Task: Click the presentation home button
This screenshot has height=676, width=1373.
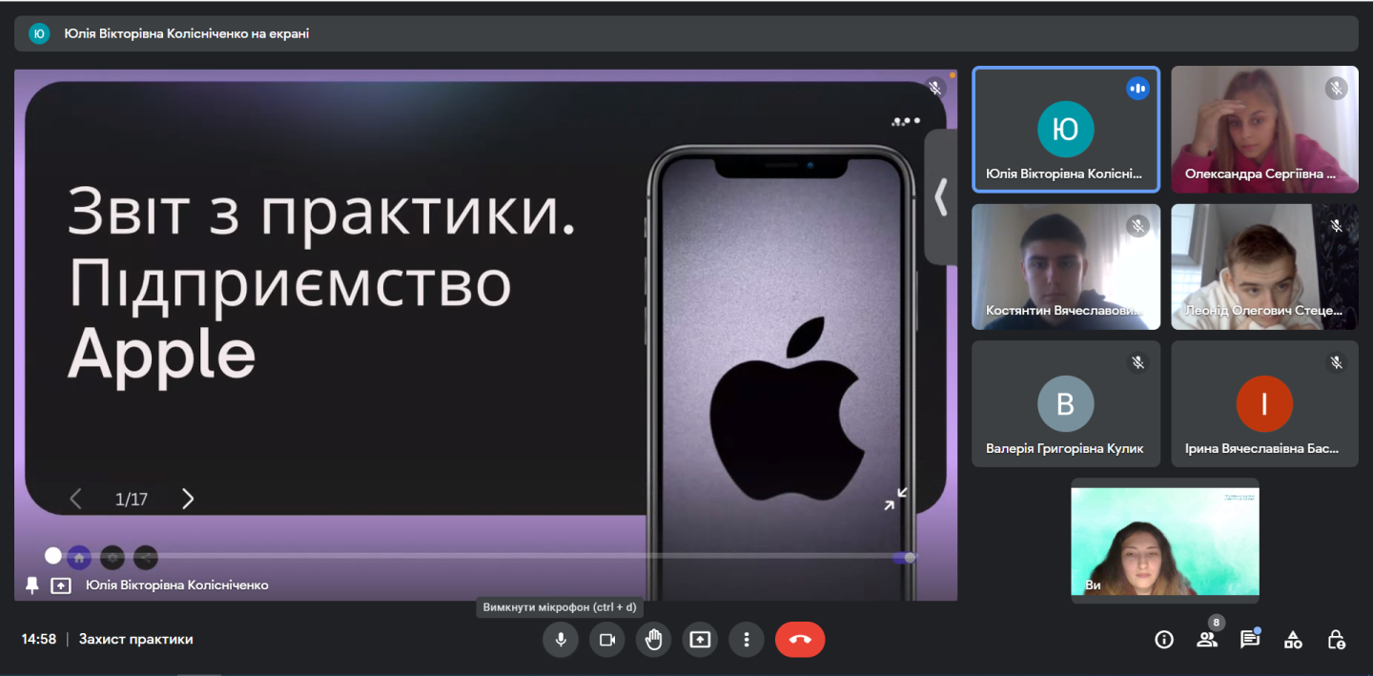Action: tap(79, 558)
